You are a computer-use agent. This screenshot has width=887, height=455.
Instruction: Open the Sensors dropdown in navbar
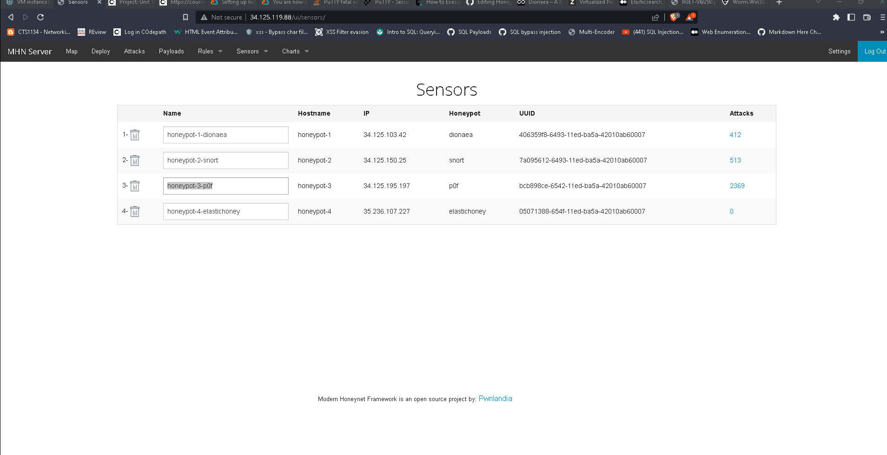[252, 51]
